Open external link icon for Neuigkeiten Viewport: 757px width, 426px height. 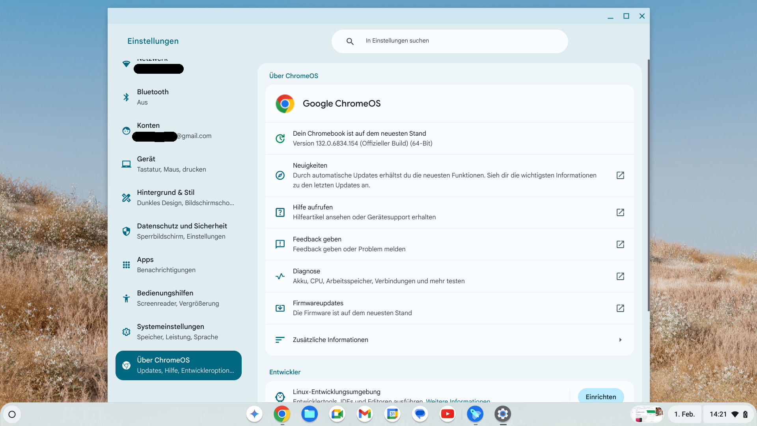tap(620, 175)
